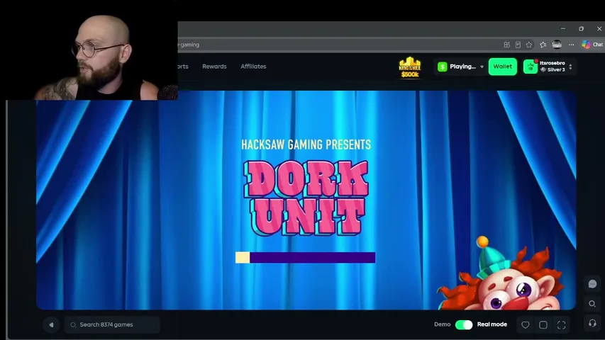Open the sidebar search magnifier icon

pyautogui.click(x=592, y=304)
